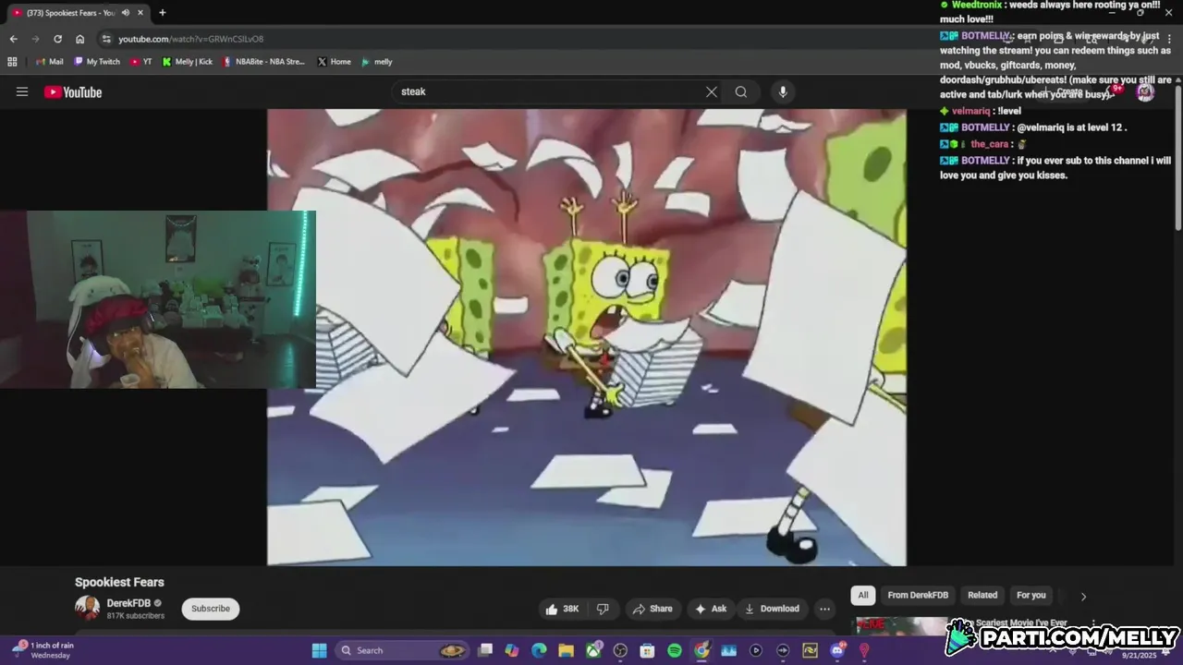This screenshot has height=665, width=1183.
Task: Click the Weedtronix username in chat
Action: click(977, 5)
